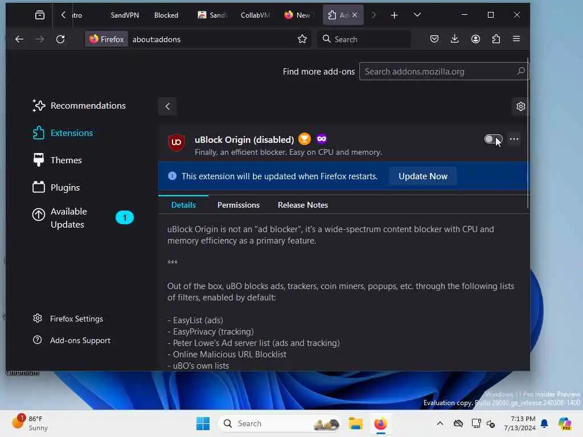Click the Firefox identity badge in the address bar

point(106,39)
